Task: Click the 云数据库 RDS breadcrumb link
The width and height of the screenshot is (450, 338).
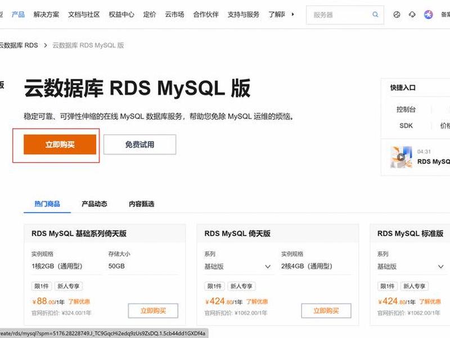Action: pos(19,45)
